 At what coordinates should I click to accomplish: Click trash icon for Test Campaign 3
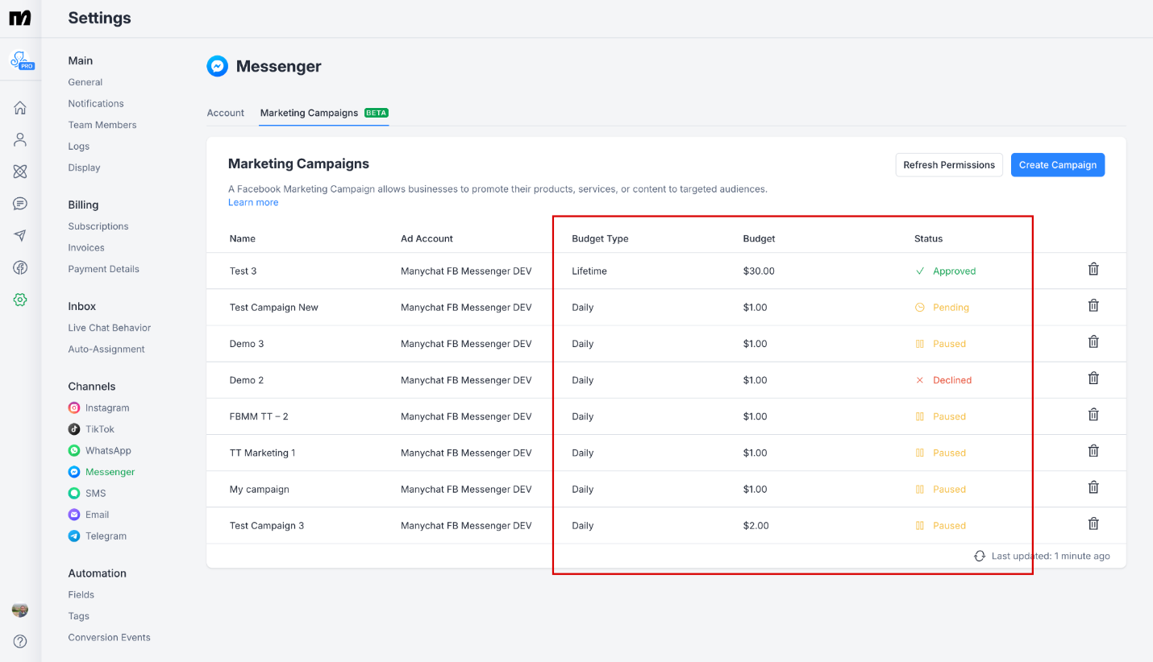coord(1093,524)
